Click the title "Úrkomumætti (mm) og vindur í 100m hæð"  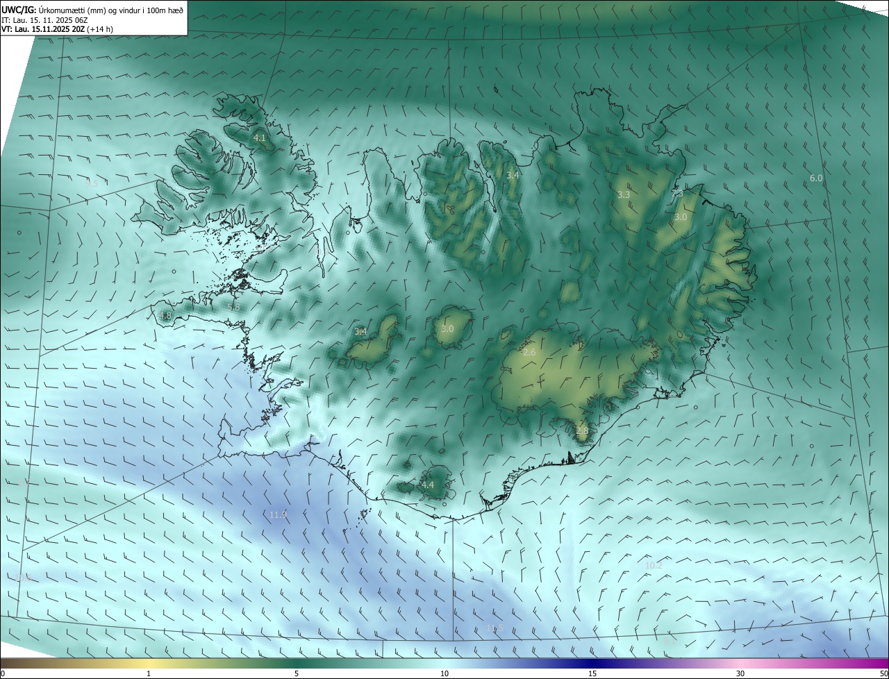110,10
